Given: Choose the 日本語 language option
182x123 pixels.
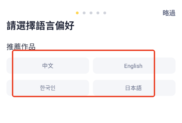Looking at the screenshot, I should pyautogui.click(x=134, y=88).
